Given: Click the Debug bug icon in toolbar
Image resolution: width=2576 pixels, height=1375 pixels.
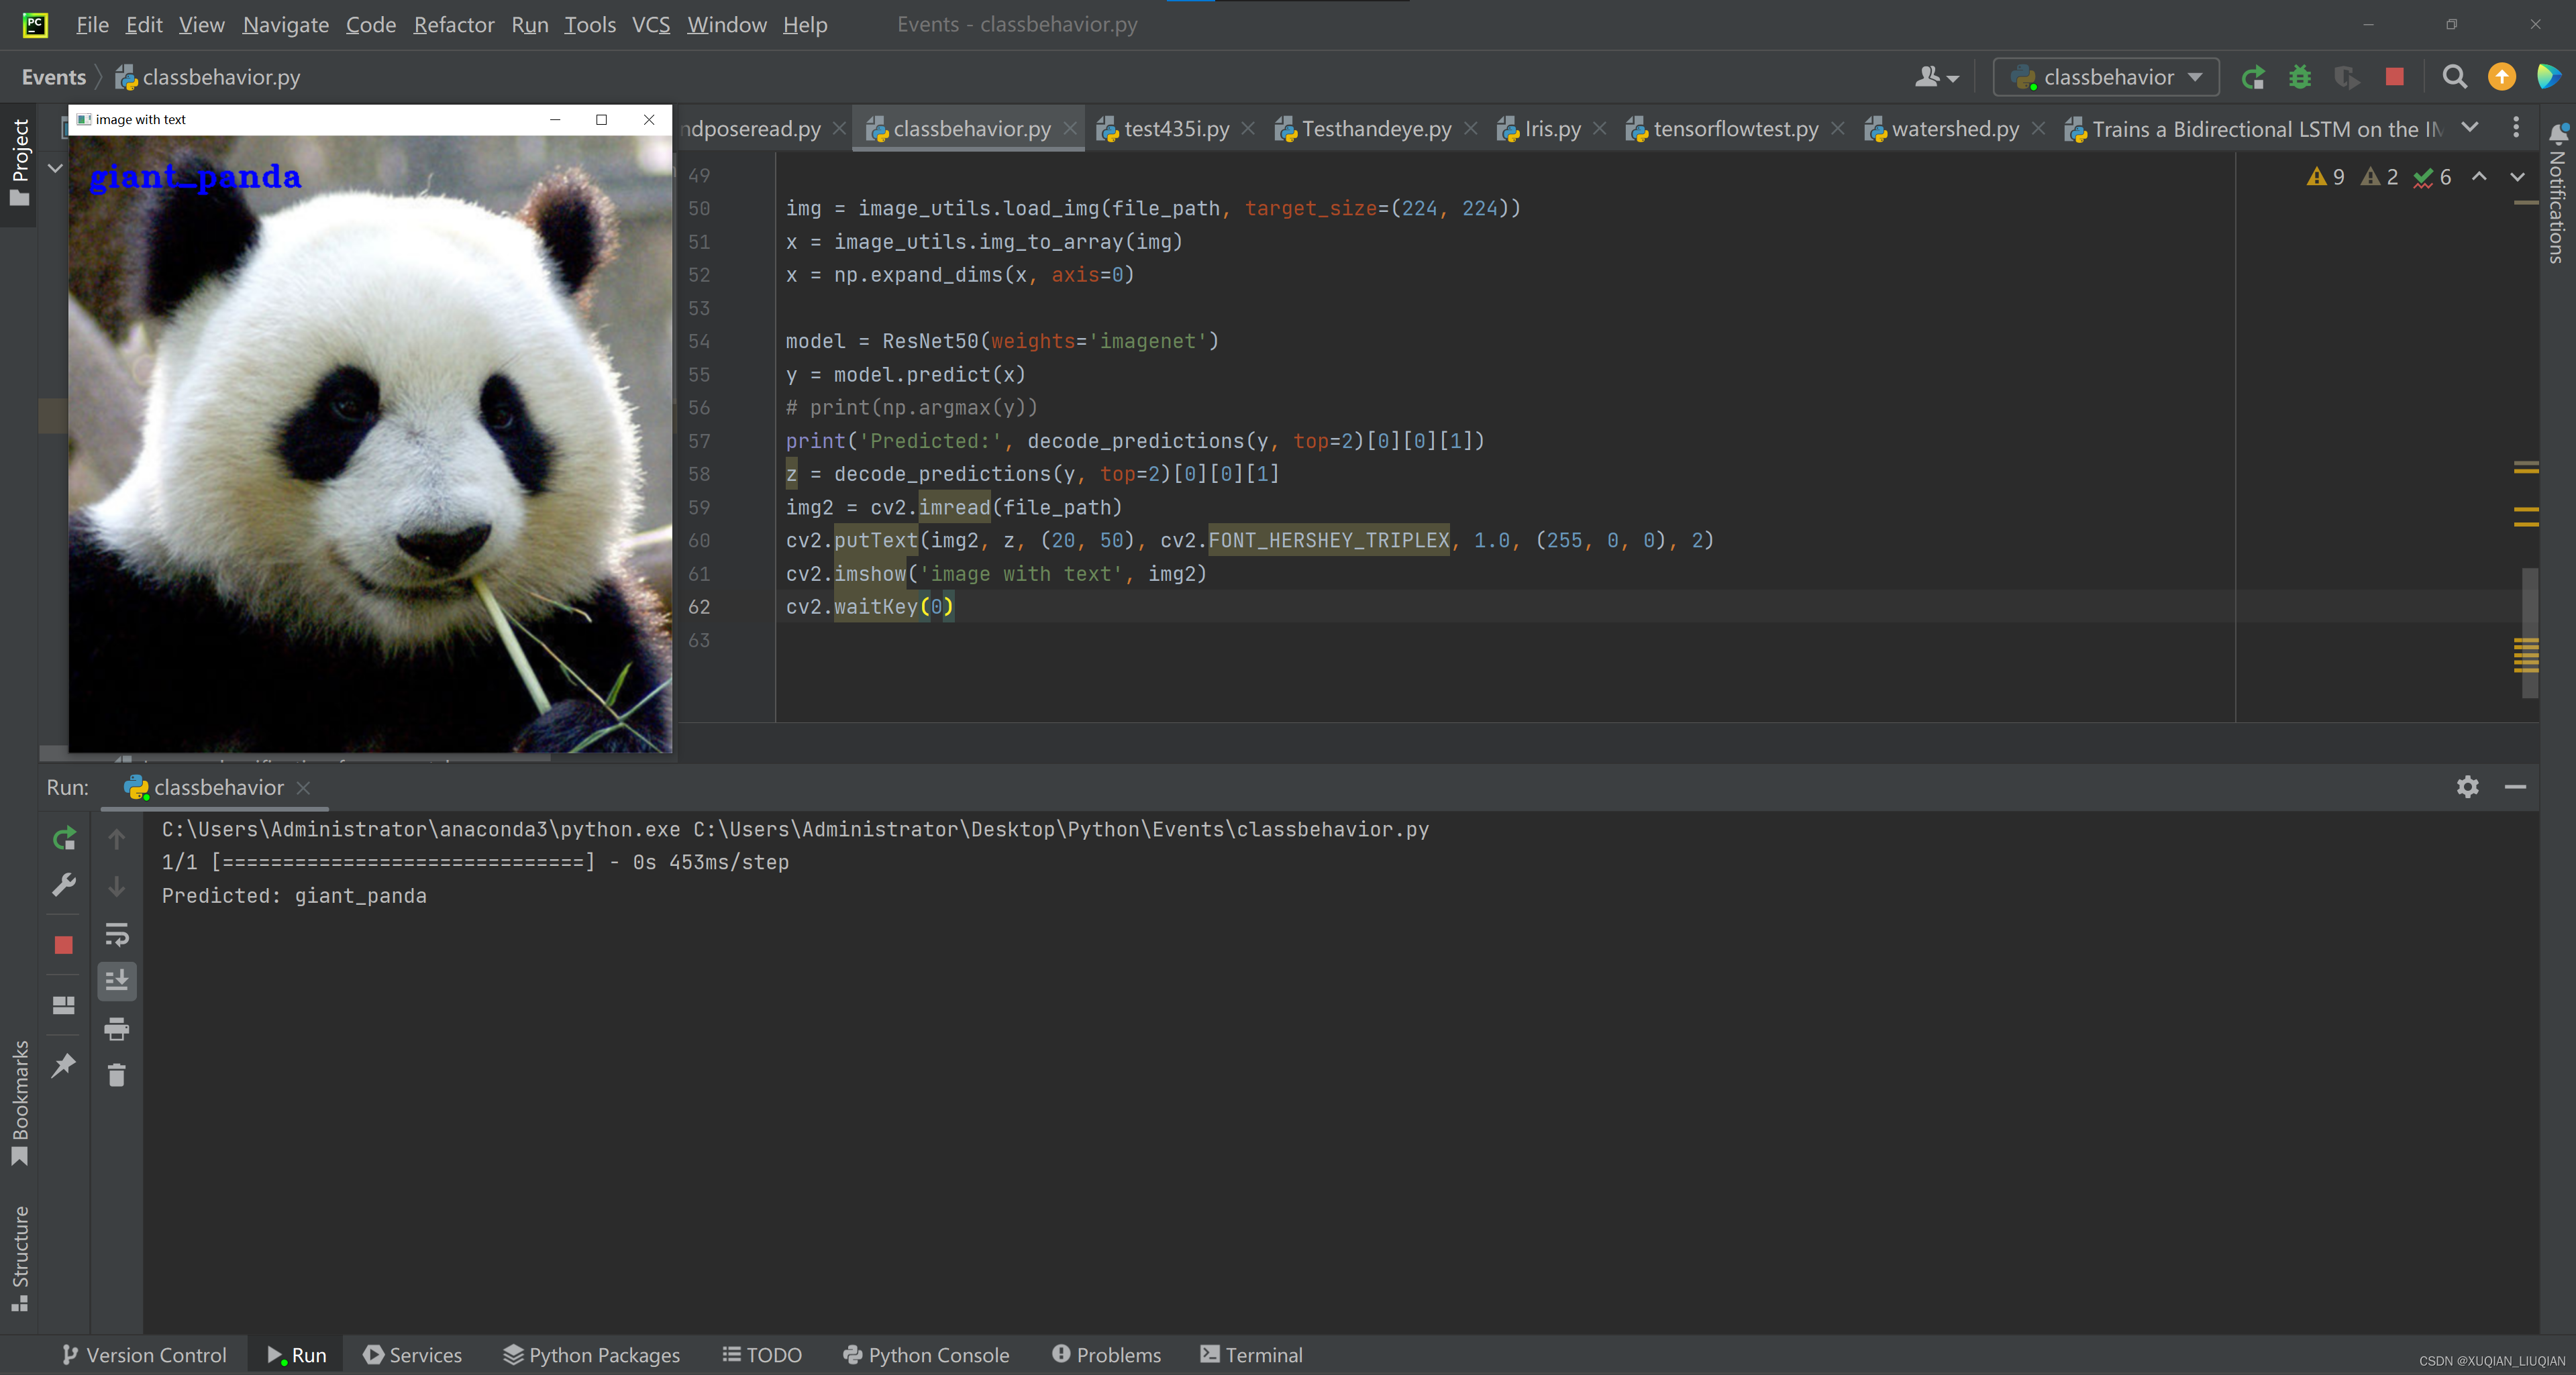Looking at the screenshot, I should (x=2300, y=77).
